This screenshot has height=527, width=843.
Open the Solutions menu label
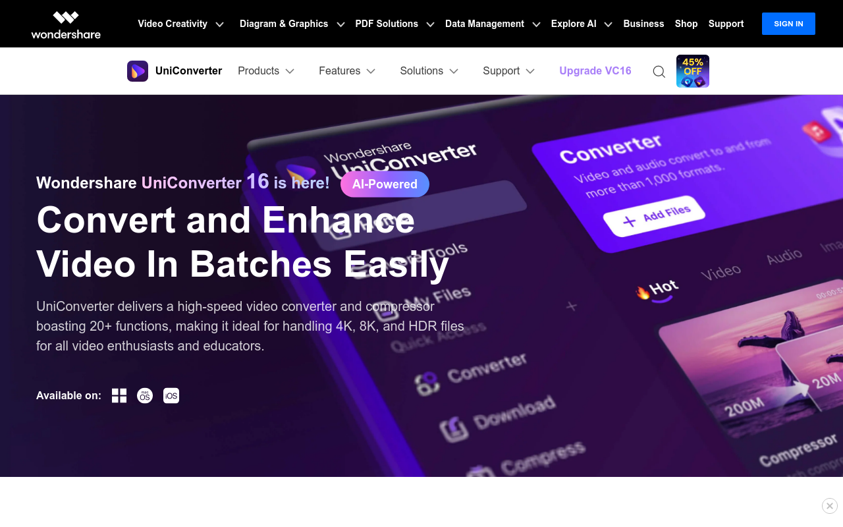(x=421, y=71)
